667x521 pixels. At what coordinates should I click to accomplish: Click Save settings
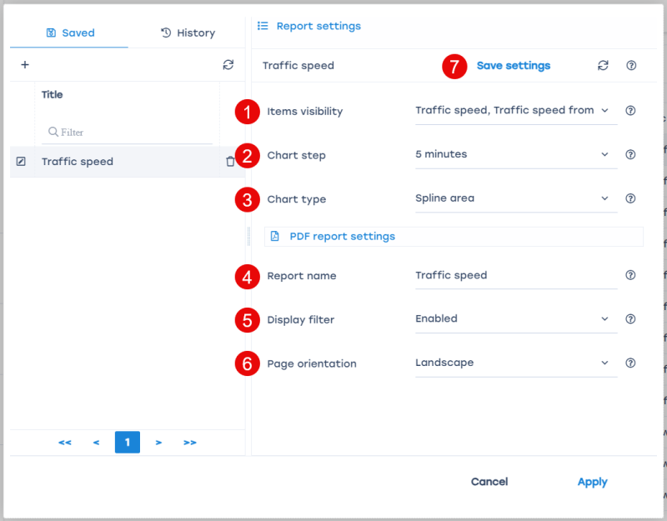point(513,66)
